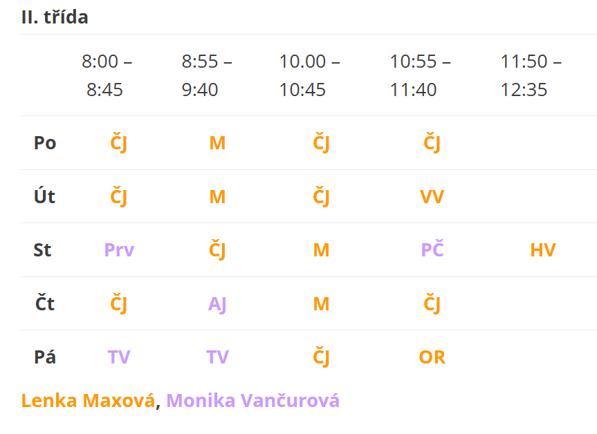Screen dimensions: 597x434
Task: Click the Tuesday VV lesson
Action: click(432, 197)
